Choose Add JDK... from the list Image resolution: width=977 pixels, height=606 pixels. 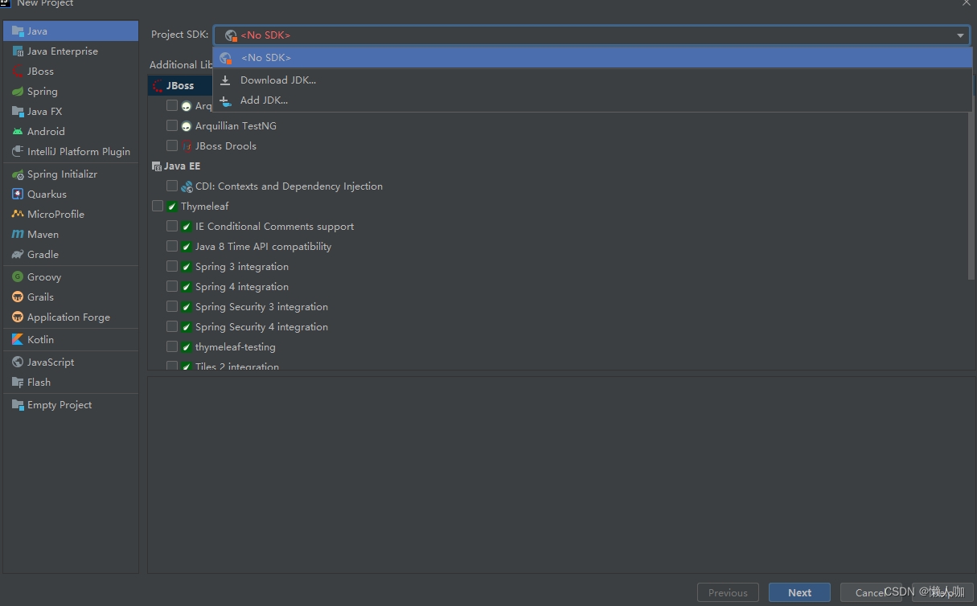tap(593, 100)
